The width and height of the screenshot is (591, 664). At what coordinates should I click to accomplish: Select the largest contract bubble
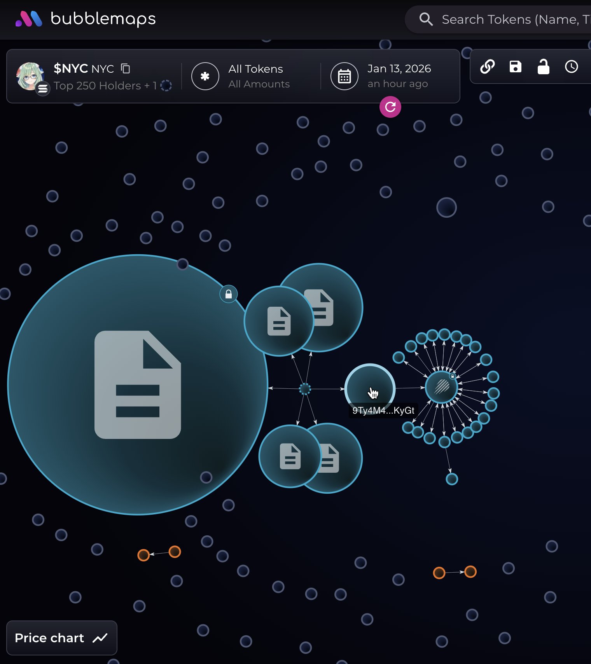coord(138,384)
